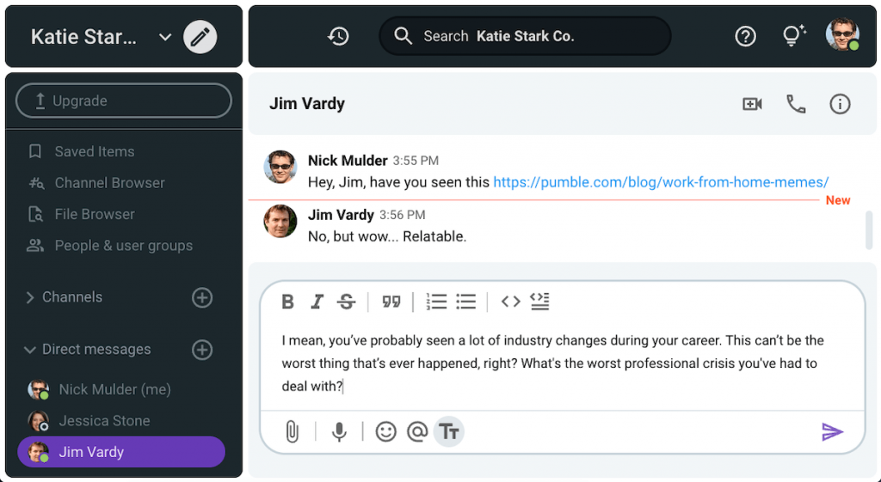Start a voice call via phone icon
Viewport: 881px width, 482px height.
click(x=796, y=104)
